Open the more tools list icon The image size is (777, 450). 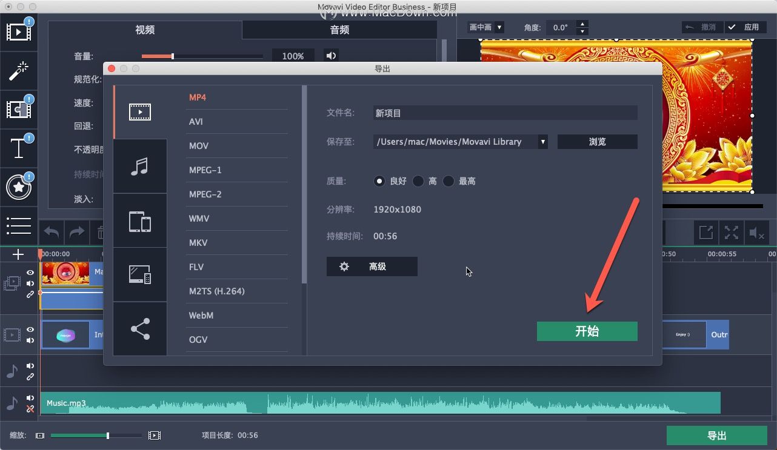pos(19,226)
